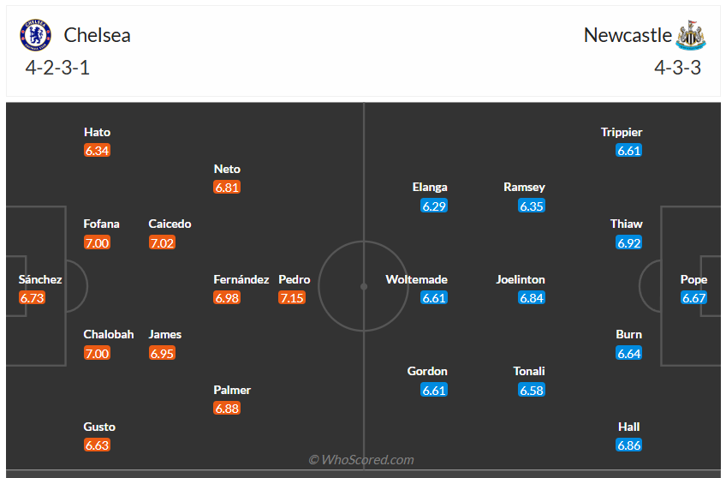
Task: Select Pedro's 7.15 rating badge
Action: coord(292,298)
